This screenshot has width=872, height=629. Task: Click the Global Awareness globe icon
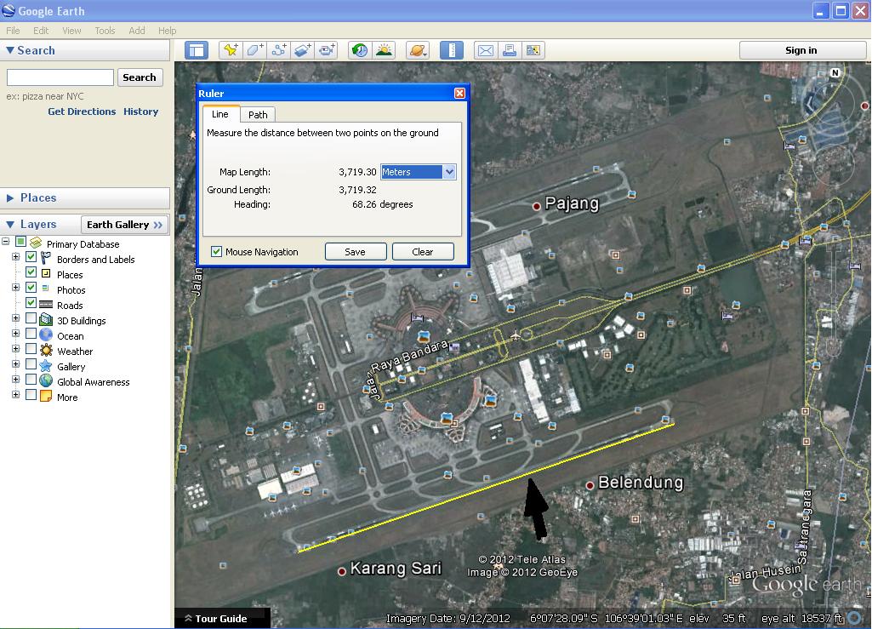pos(46,380)
